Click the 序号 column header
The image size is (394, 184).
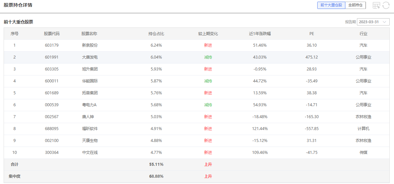[x=15, y=34]
